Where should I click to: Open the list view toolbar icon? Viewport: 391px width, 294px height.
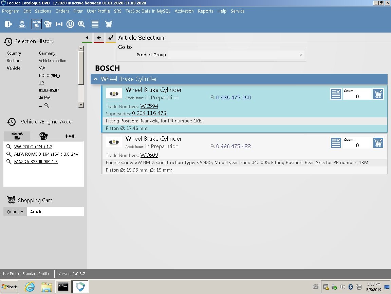(95, 24)
